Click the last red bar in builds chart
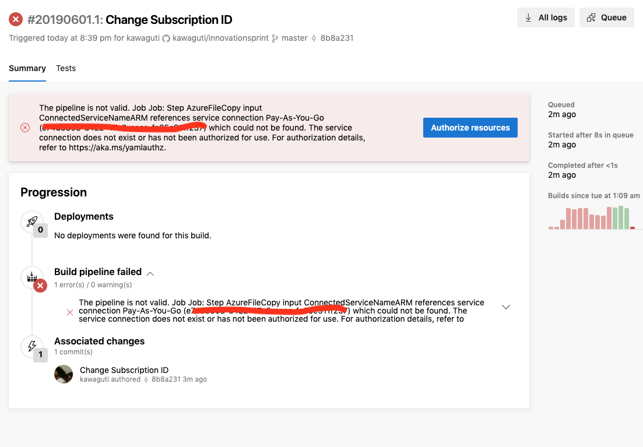This screenshot has height=447, width=643. coord(633,228)
